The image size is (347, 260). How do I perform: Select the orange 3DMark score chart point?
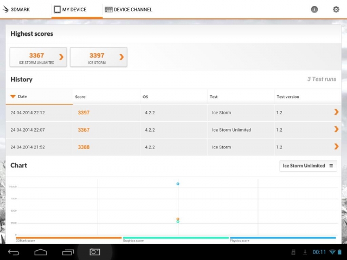(178, 219)
